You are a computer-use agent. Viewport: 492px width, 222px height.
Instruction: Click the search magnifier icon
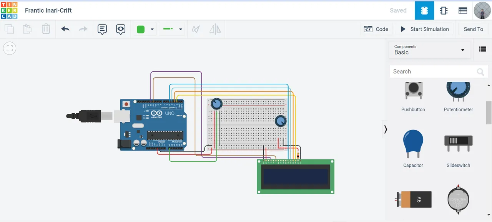pyautogui.click(x=480, y=72)
